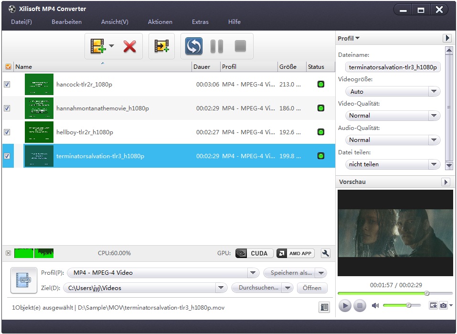The height and width of the screenshot is (334, 457).
Task: Open the Ansicht(V) menu
Action: [115, 22]
